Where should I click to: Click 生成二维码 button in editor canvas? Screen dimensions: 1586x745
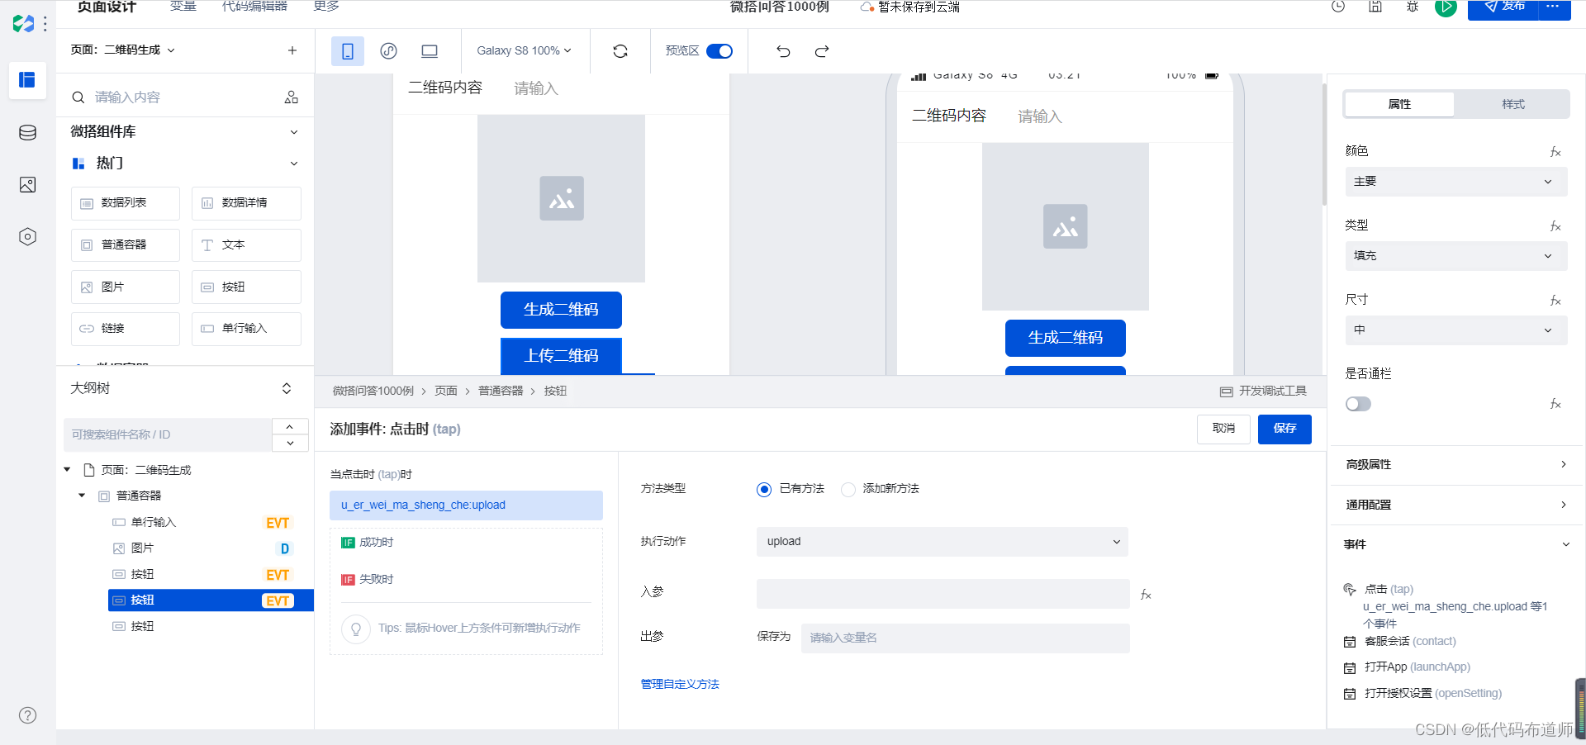click(561, 310)
